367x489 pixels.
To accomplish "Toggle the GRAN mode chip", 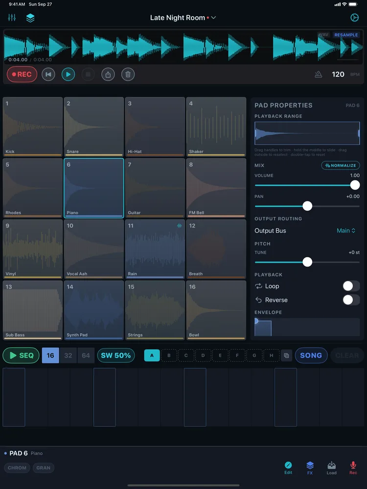I will pos(44,468).
